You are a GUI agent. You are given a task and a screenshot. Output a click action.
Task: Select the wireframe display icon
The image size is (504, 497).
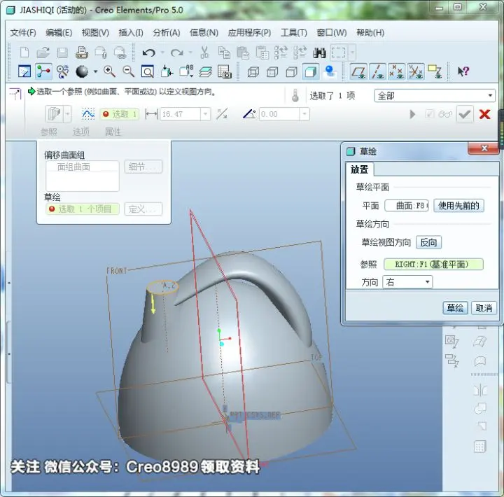(253, 71)
